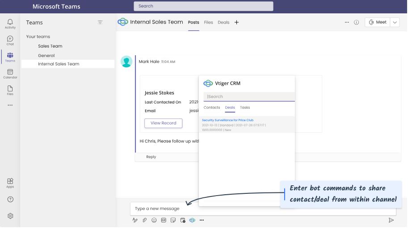Select the Internal Sales Team channel

point(68,64)
